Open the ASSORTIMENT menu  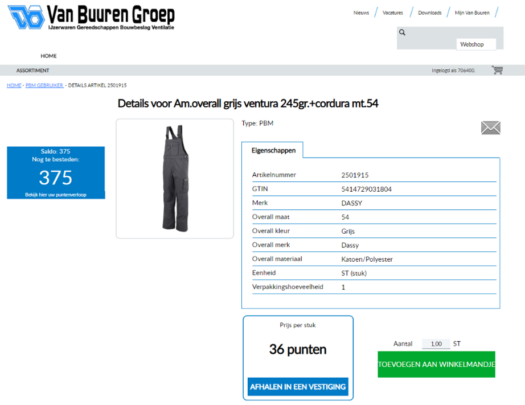pyautogui.click(x=33, y=71)
